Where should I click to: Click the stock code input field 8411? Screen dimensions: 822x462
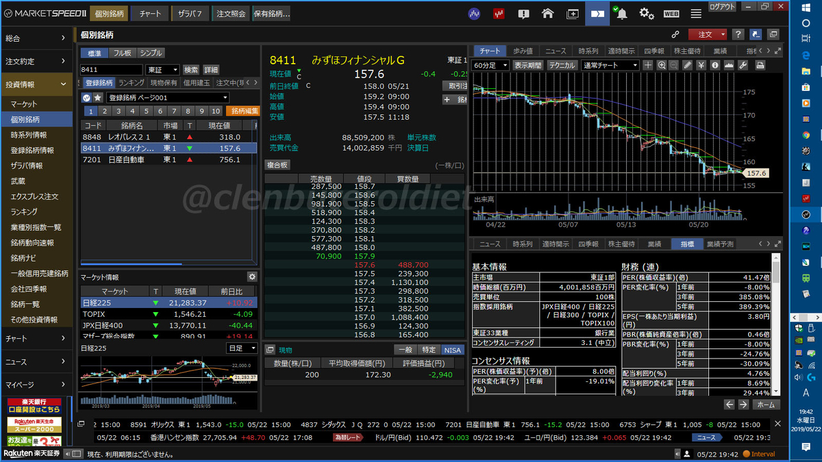point(112,70)
